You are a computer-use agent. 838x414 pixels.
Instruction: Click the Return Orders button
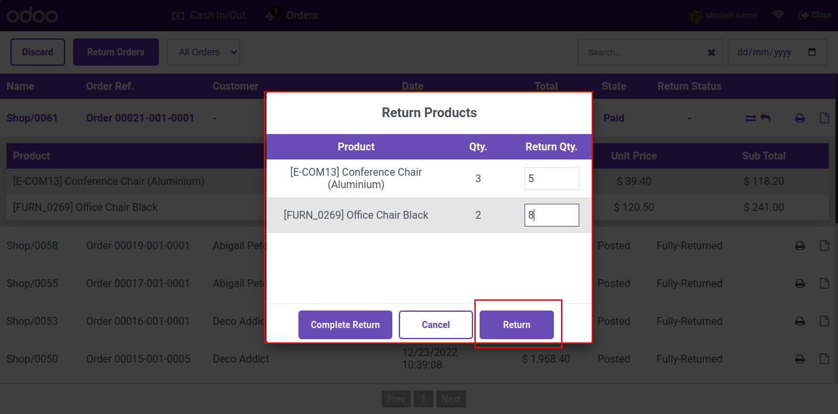tap(116, 52)
